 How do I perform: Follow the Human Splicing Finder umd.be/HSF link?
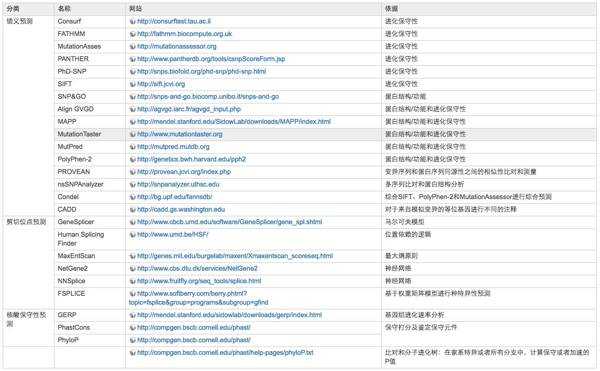pyautogui.click(x=173, y=235)
